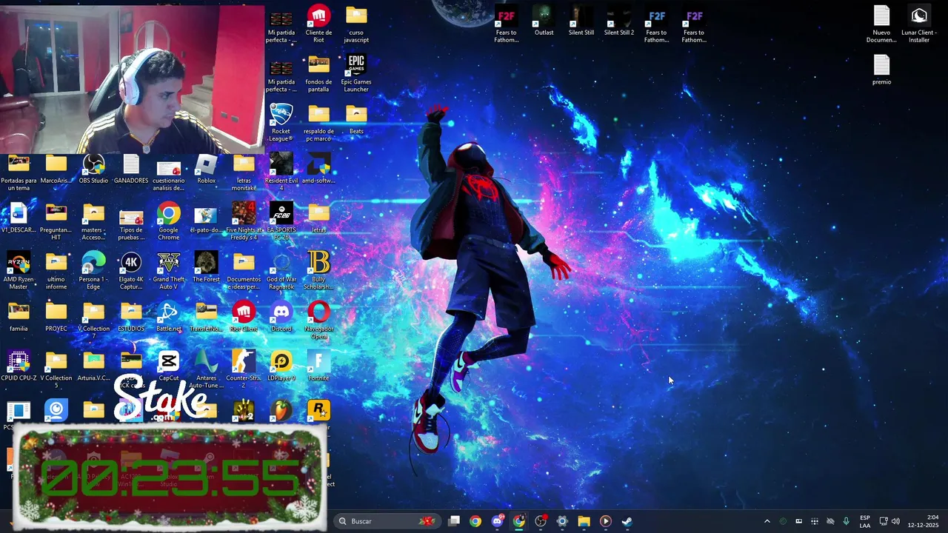The height and width of the screenshot is (533, 948).
Task: Open Task View from the taskbar
Action: coord(454,521)
